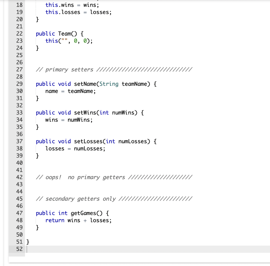The width and height of the screenshot is (270, 266).
Task: Click the closing brace on line 51
Action: pyautogui.click(x=28, y=242)
